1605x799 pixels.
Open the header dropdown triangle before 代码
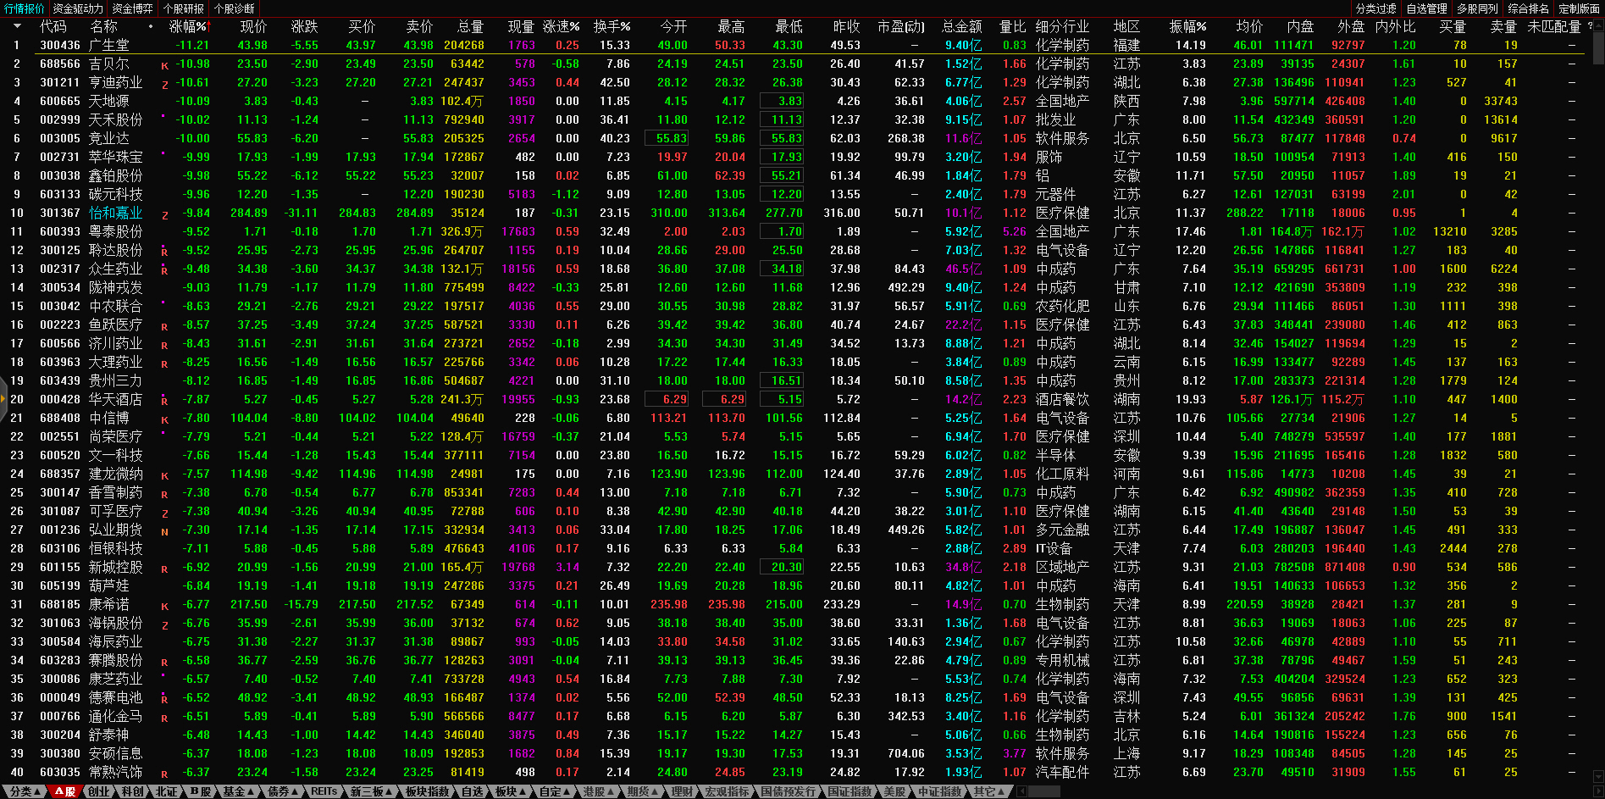tap(16, 26)
